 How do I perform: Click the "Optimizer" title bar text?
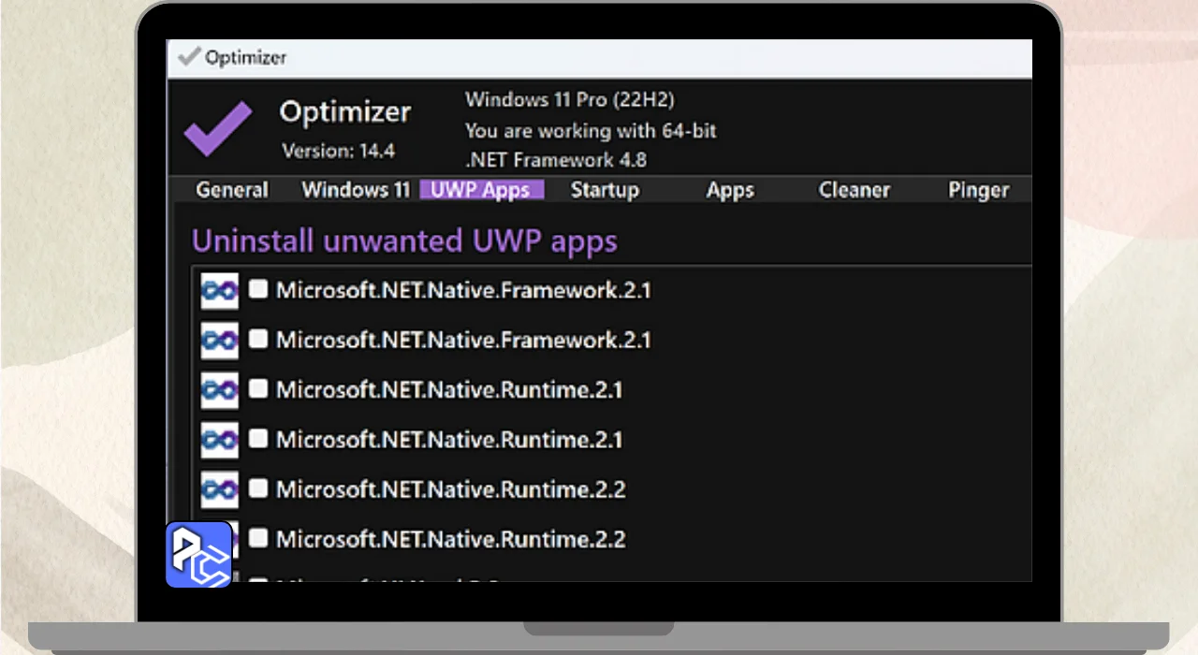tap(245, 57)
